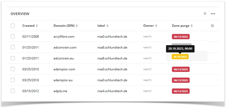The height and width of the screenshot is (109, 228).
Task: Sort by Owner column arrows
Action: [x=156, y=26]
